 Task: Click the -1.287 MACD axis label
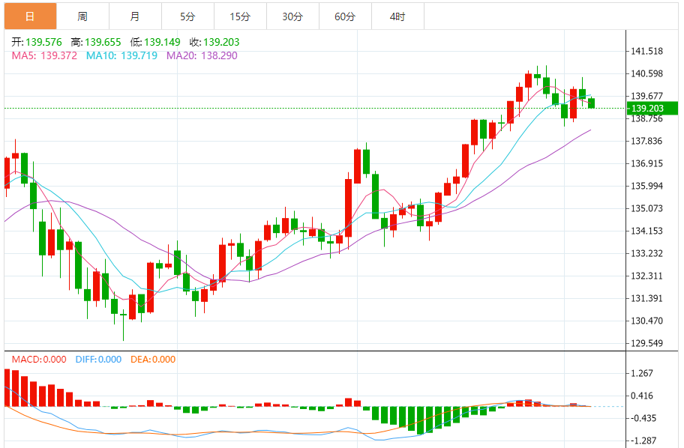coord(643,441)
